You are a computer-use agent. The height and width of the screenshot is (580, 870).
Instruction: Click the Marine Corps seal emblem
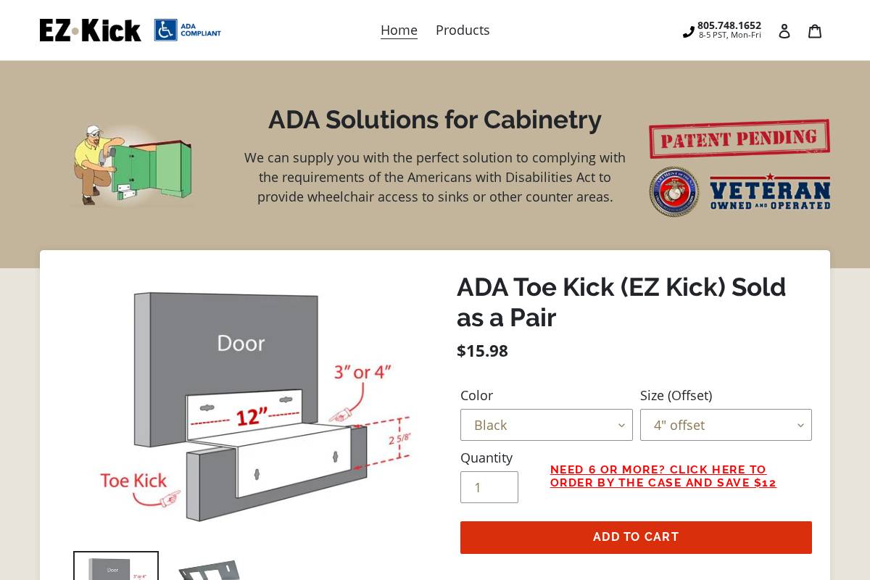point(674,191)
